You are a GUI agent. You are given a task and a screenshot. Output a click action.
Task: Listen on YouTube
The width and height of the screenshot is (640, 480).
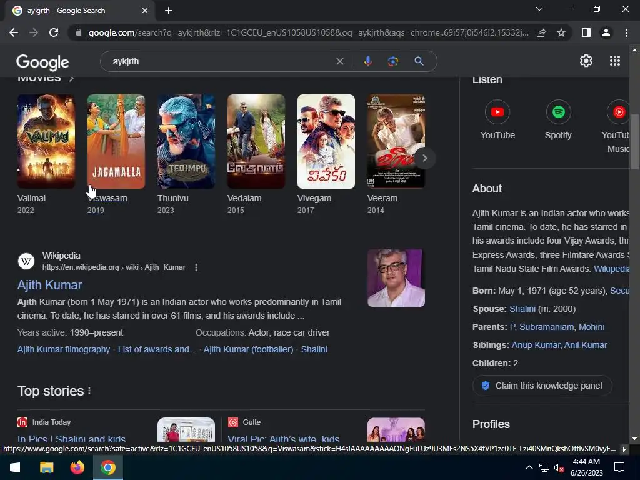click(497, 119)
